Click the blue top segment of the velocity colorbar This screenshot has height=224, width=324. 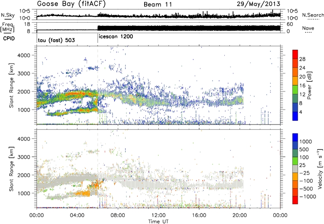click(x=295, y=137)
